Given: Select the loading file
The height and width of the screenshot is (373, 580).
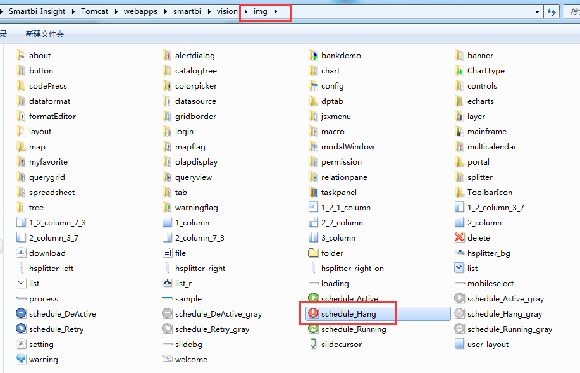Looking at the screenshot, I should [x=328, y=283].
